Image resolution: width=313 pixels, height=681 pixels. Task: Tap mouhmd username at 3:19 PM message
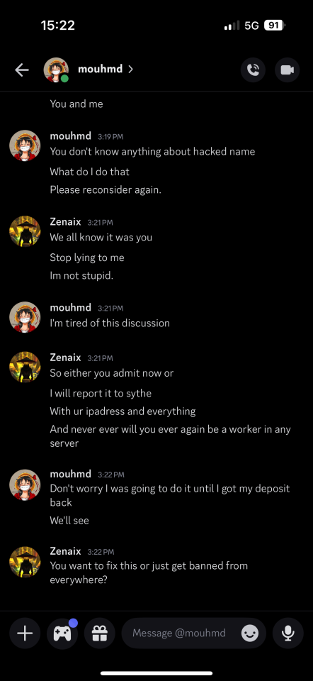coord(71,136)
